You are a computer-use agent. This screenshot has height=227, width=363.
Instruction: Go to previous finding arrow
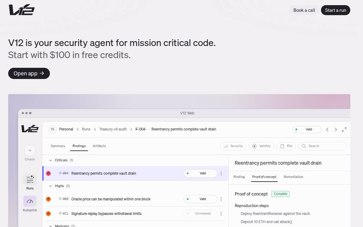coord(327,130)
